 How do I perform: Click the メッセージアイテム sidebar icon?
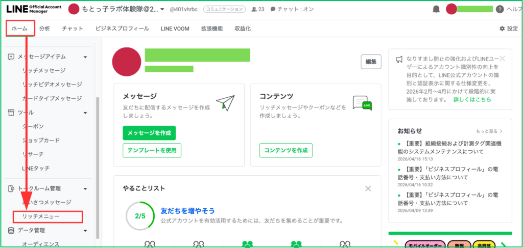[x=11, y=57]
